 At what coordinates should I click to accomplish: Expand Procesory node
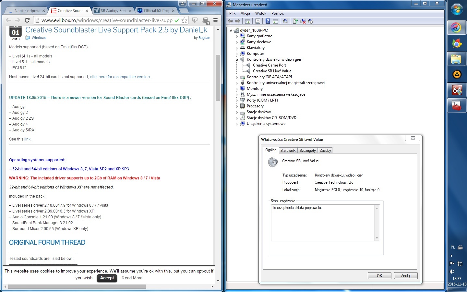(x=237, y=106)
